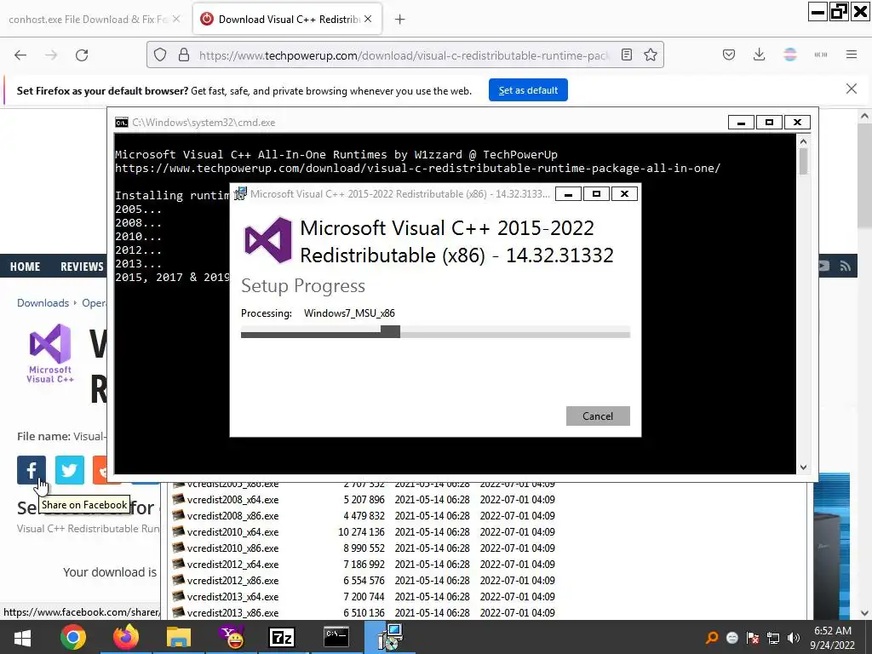Click the Firefox back arrow
872x654 pixels.
pyautogui.click(x=20, y=55)
